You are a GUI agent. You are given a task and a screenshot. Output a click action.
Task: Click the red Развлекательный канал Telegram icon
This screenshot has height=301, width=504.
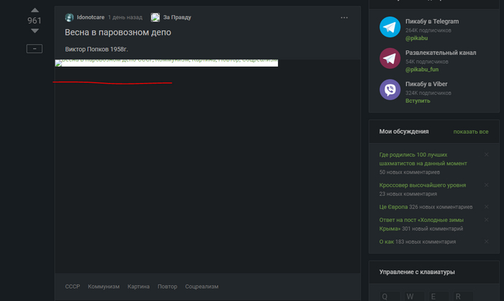pyautogui.click(x=390, y=58)
